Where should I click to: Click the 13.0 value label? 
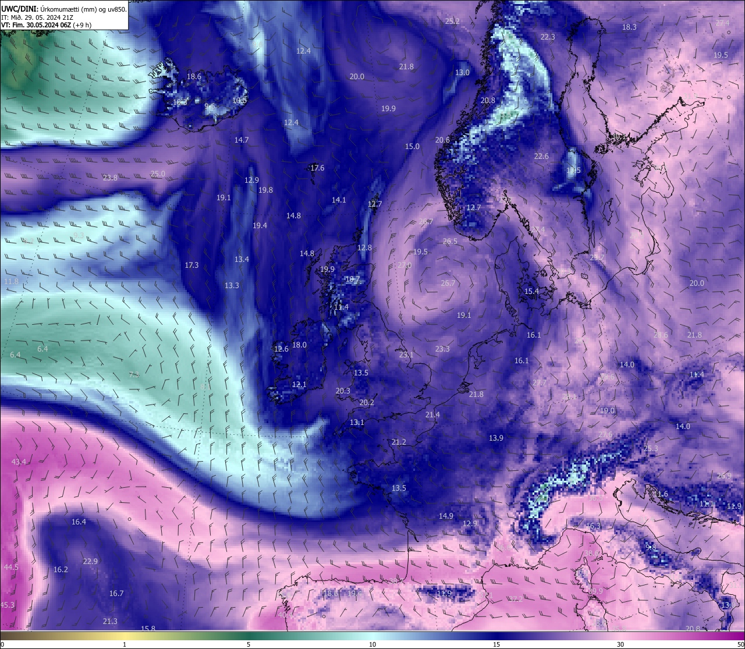pyautogui.click(x=462, y=73)
